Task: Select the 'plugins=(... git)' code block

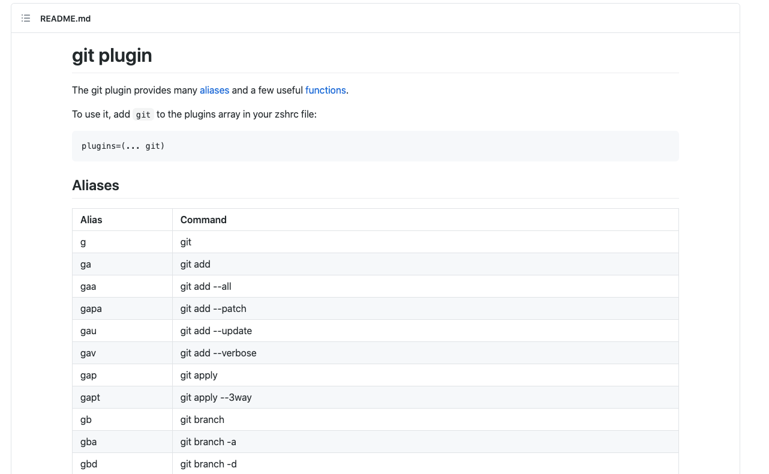Action: click(x=376, y=146)
